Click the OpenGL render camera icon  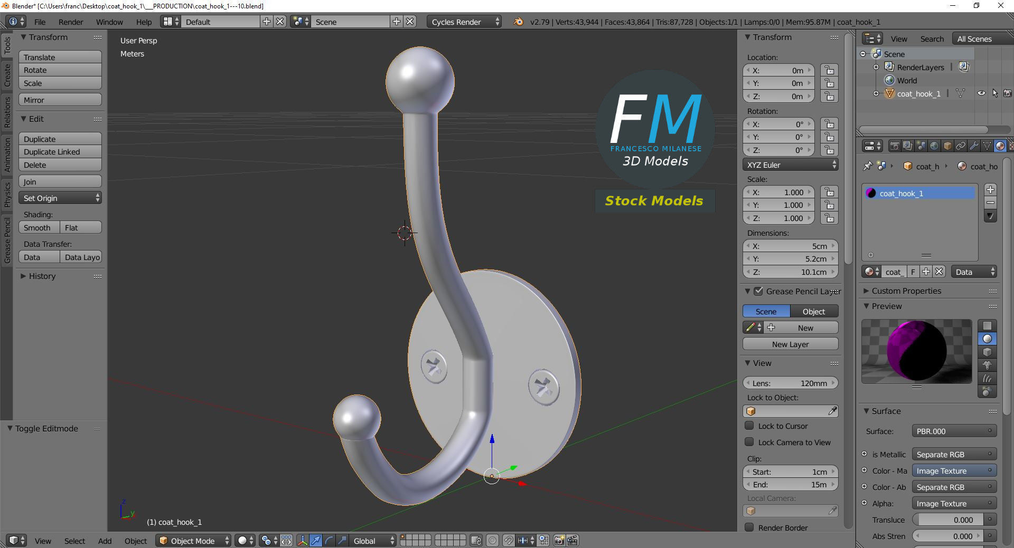pyautogui.click(x=559, y=541)
